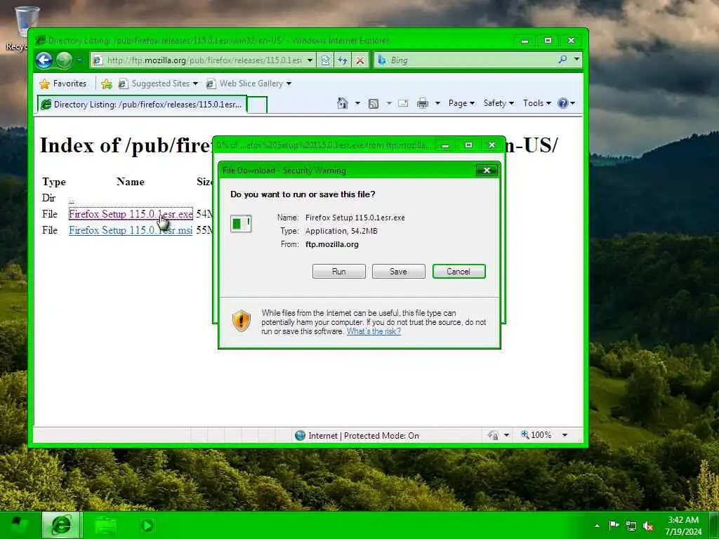
Task: Open the Recycle Bin desktop icon
Action: tap(27, 27)
